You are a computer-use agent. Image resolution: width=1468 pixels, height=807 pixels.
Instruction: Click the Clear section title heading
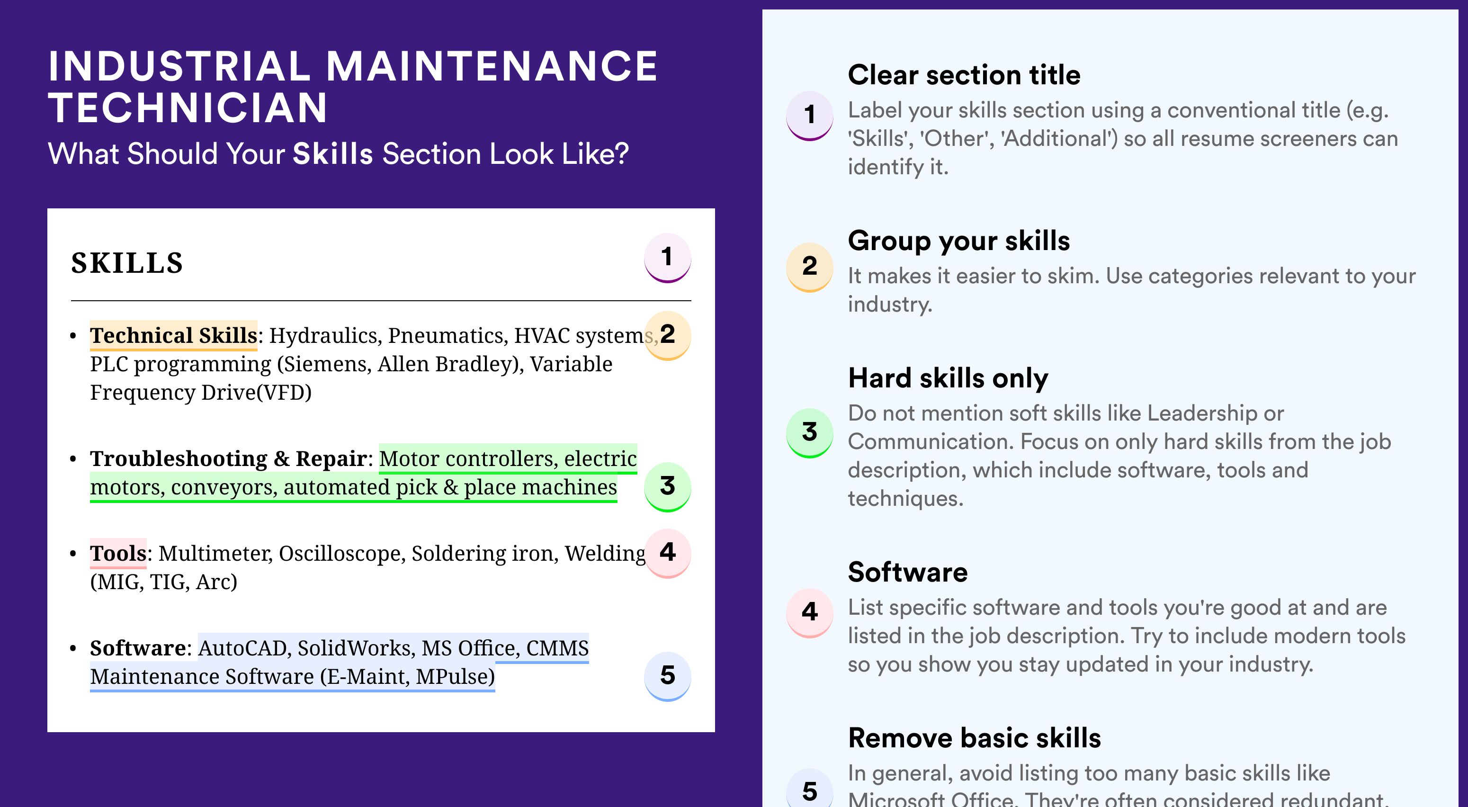point(964,75)
